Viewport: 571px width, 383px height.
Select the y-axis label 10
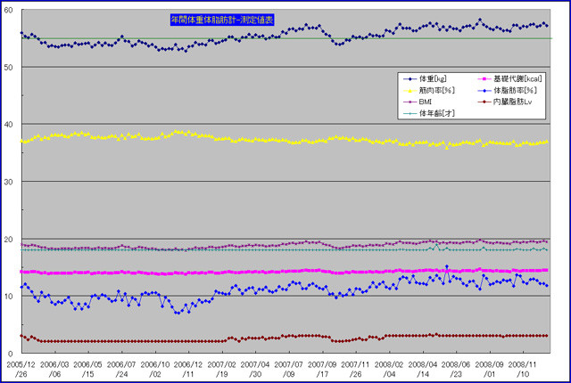(x=8, y=297)
